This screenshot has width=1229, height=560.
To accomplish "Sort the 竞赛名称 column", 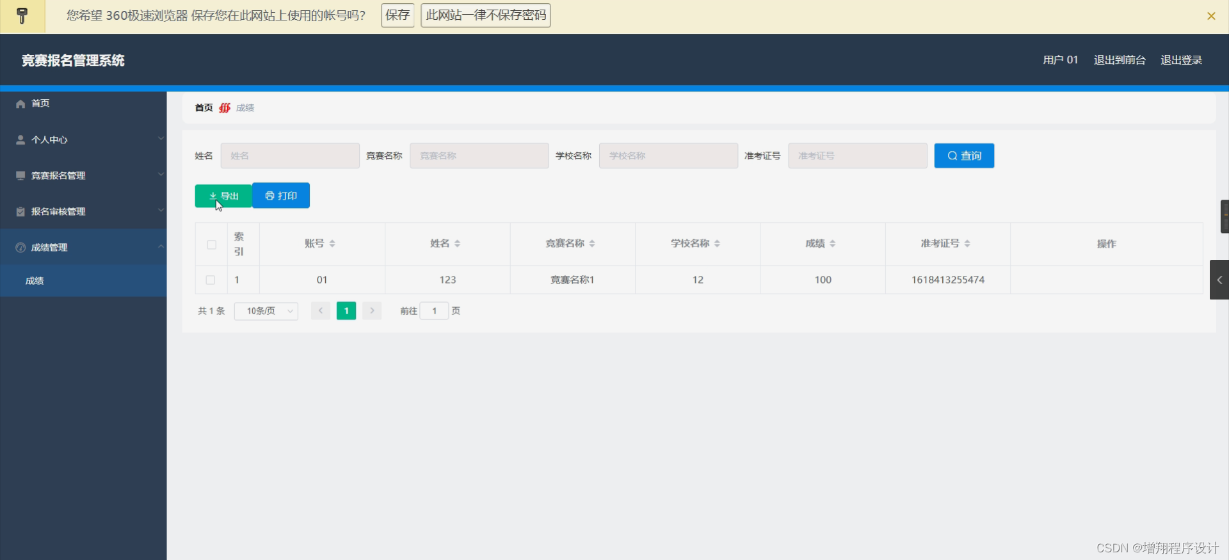I will click(x=592, y=243).
